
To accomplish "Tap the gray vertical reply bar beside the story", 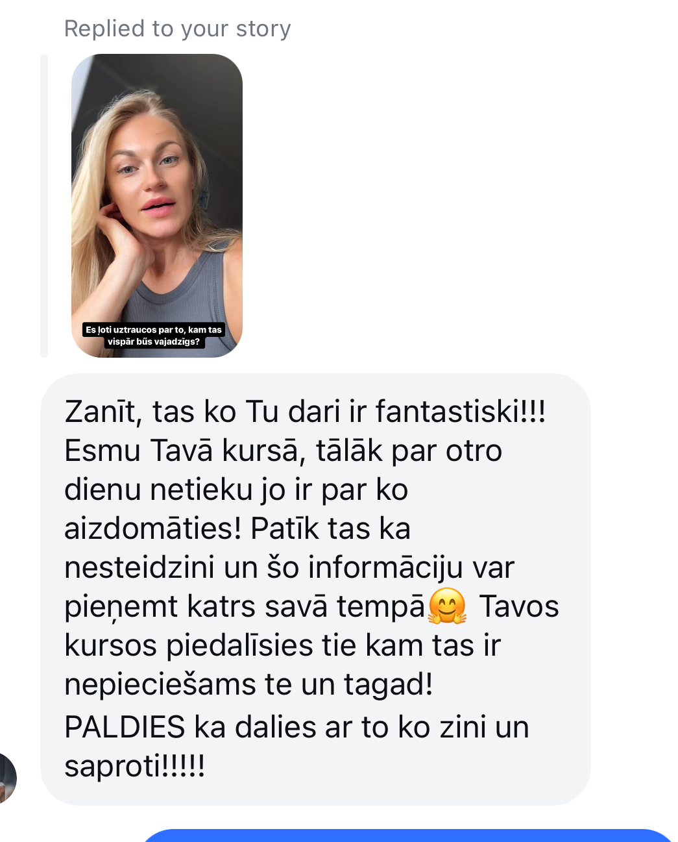I will [x=44, y=205].
